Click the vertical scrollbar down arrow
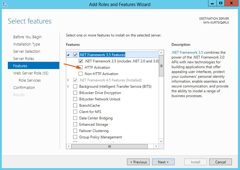 161,141
